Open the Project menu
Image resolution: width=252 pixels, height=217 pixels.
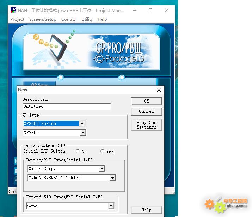[x=17, y=19]
